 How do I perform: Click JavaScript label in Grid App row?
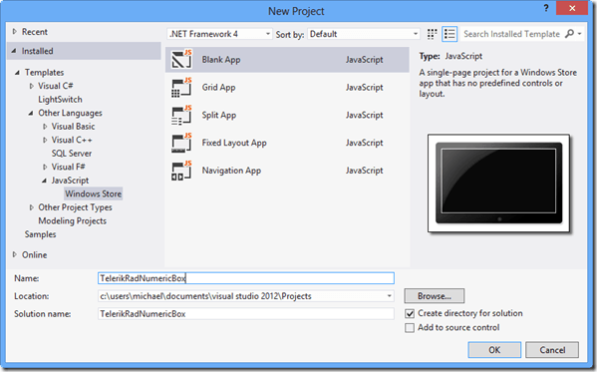tap(365, 88)
